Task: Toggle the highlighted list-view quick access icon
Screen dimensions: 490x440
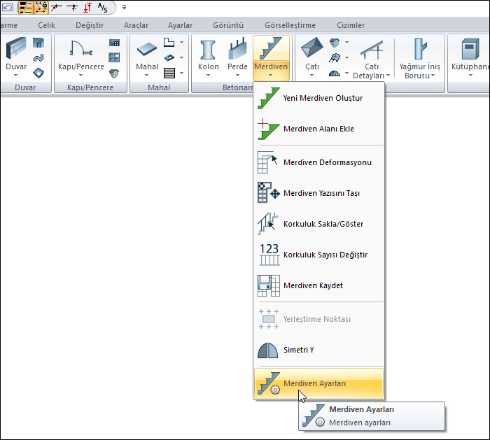Action: point(26,8)
